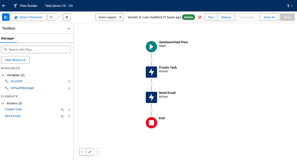The height and width of the screenshot is (160, 297).
Task: Click the Toolbox panel title
Action: tap(8, 28)
